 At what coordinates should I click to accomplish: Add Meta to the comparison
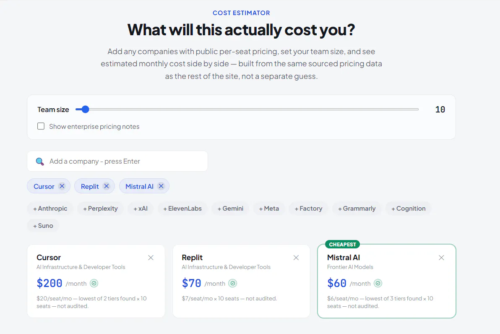click(269, 209)
